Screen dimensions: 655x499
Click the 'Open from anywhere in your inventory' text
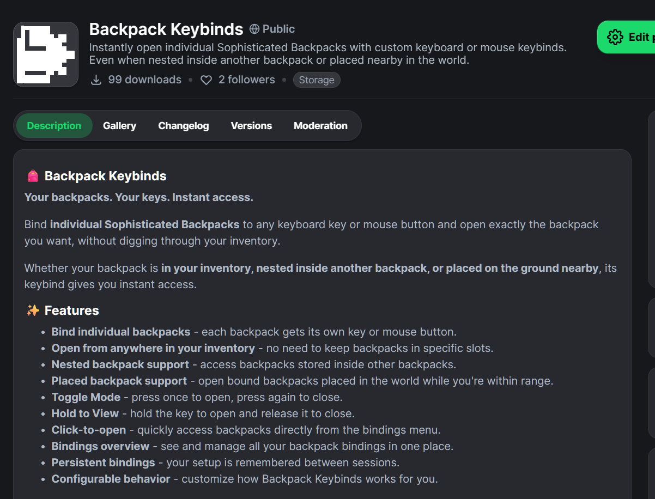pos(153,348)
